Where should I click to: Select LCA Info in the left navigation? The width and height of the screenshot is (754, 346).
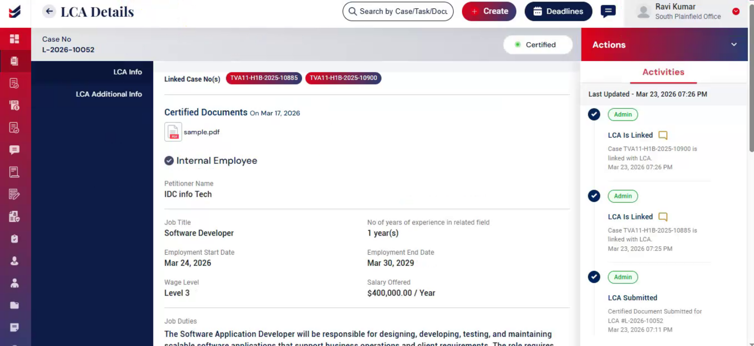tap(128, 72)
